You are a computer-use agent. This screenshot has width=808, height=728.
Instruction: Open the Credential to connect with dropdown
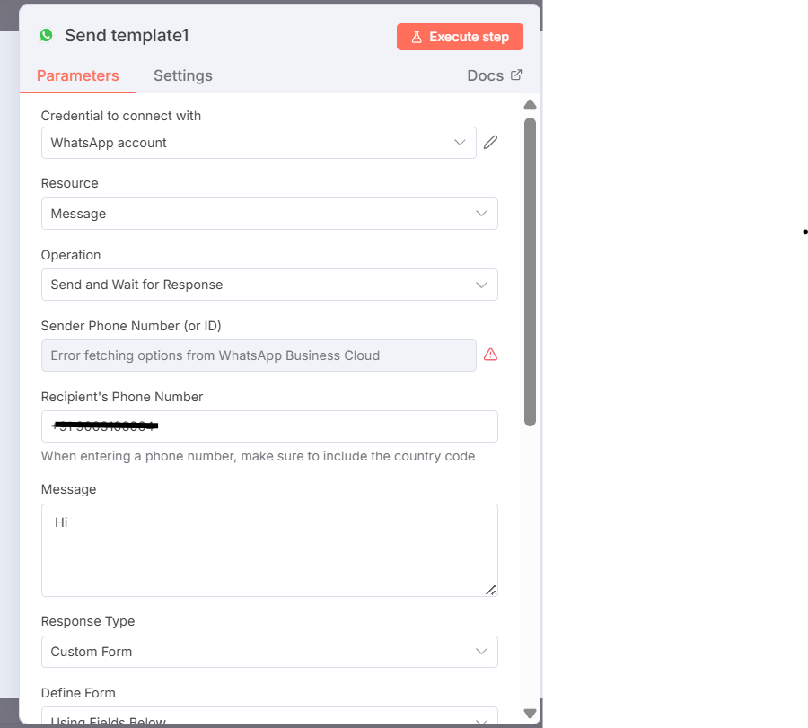(259, 143)
